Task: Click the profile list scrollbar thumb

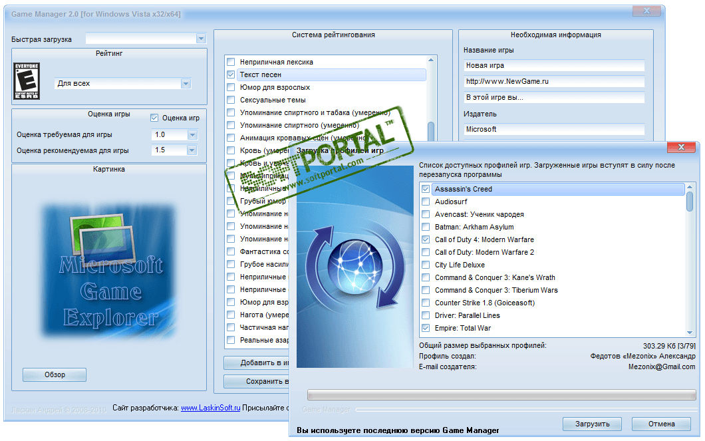Action: coord(690,201)
